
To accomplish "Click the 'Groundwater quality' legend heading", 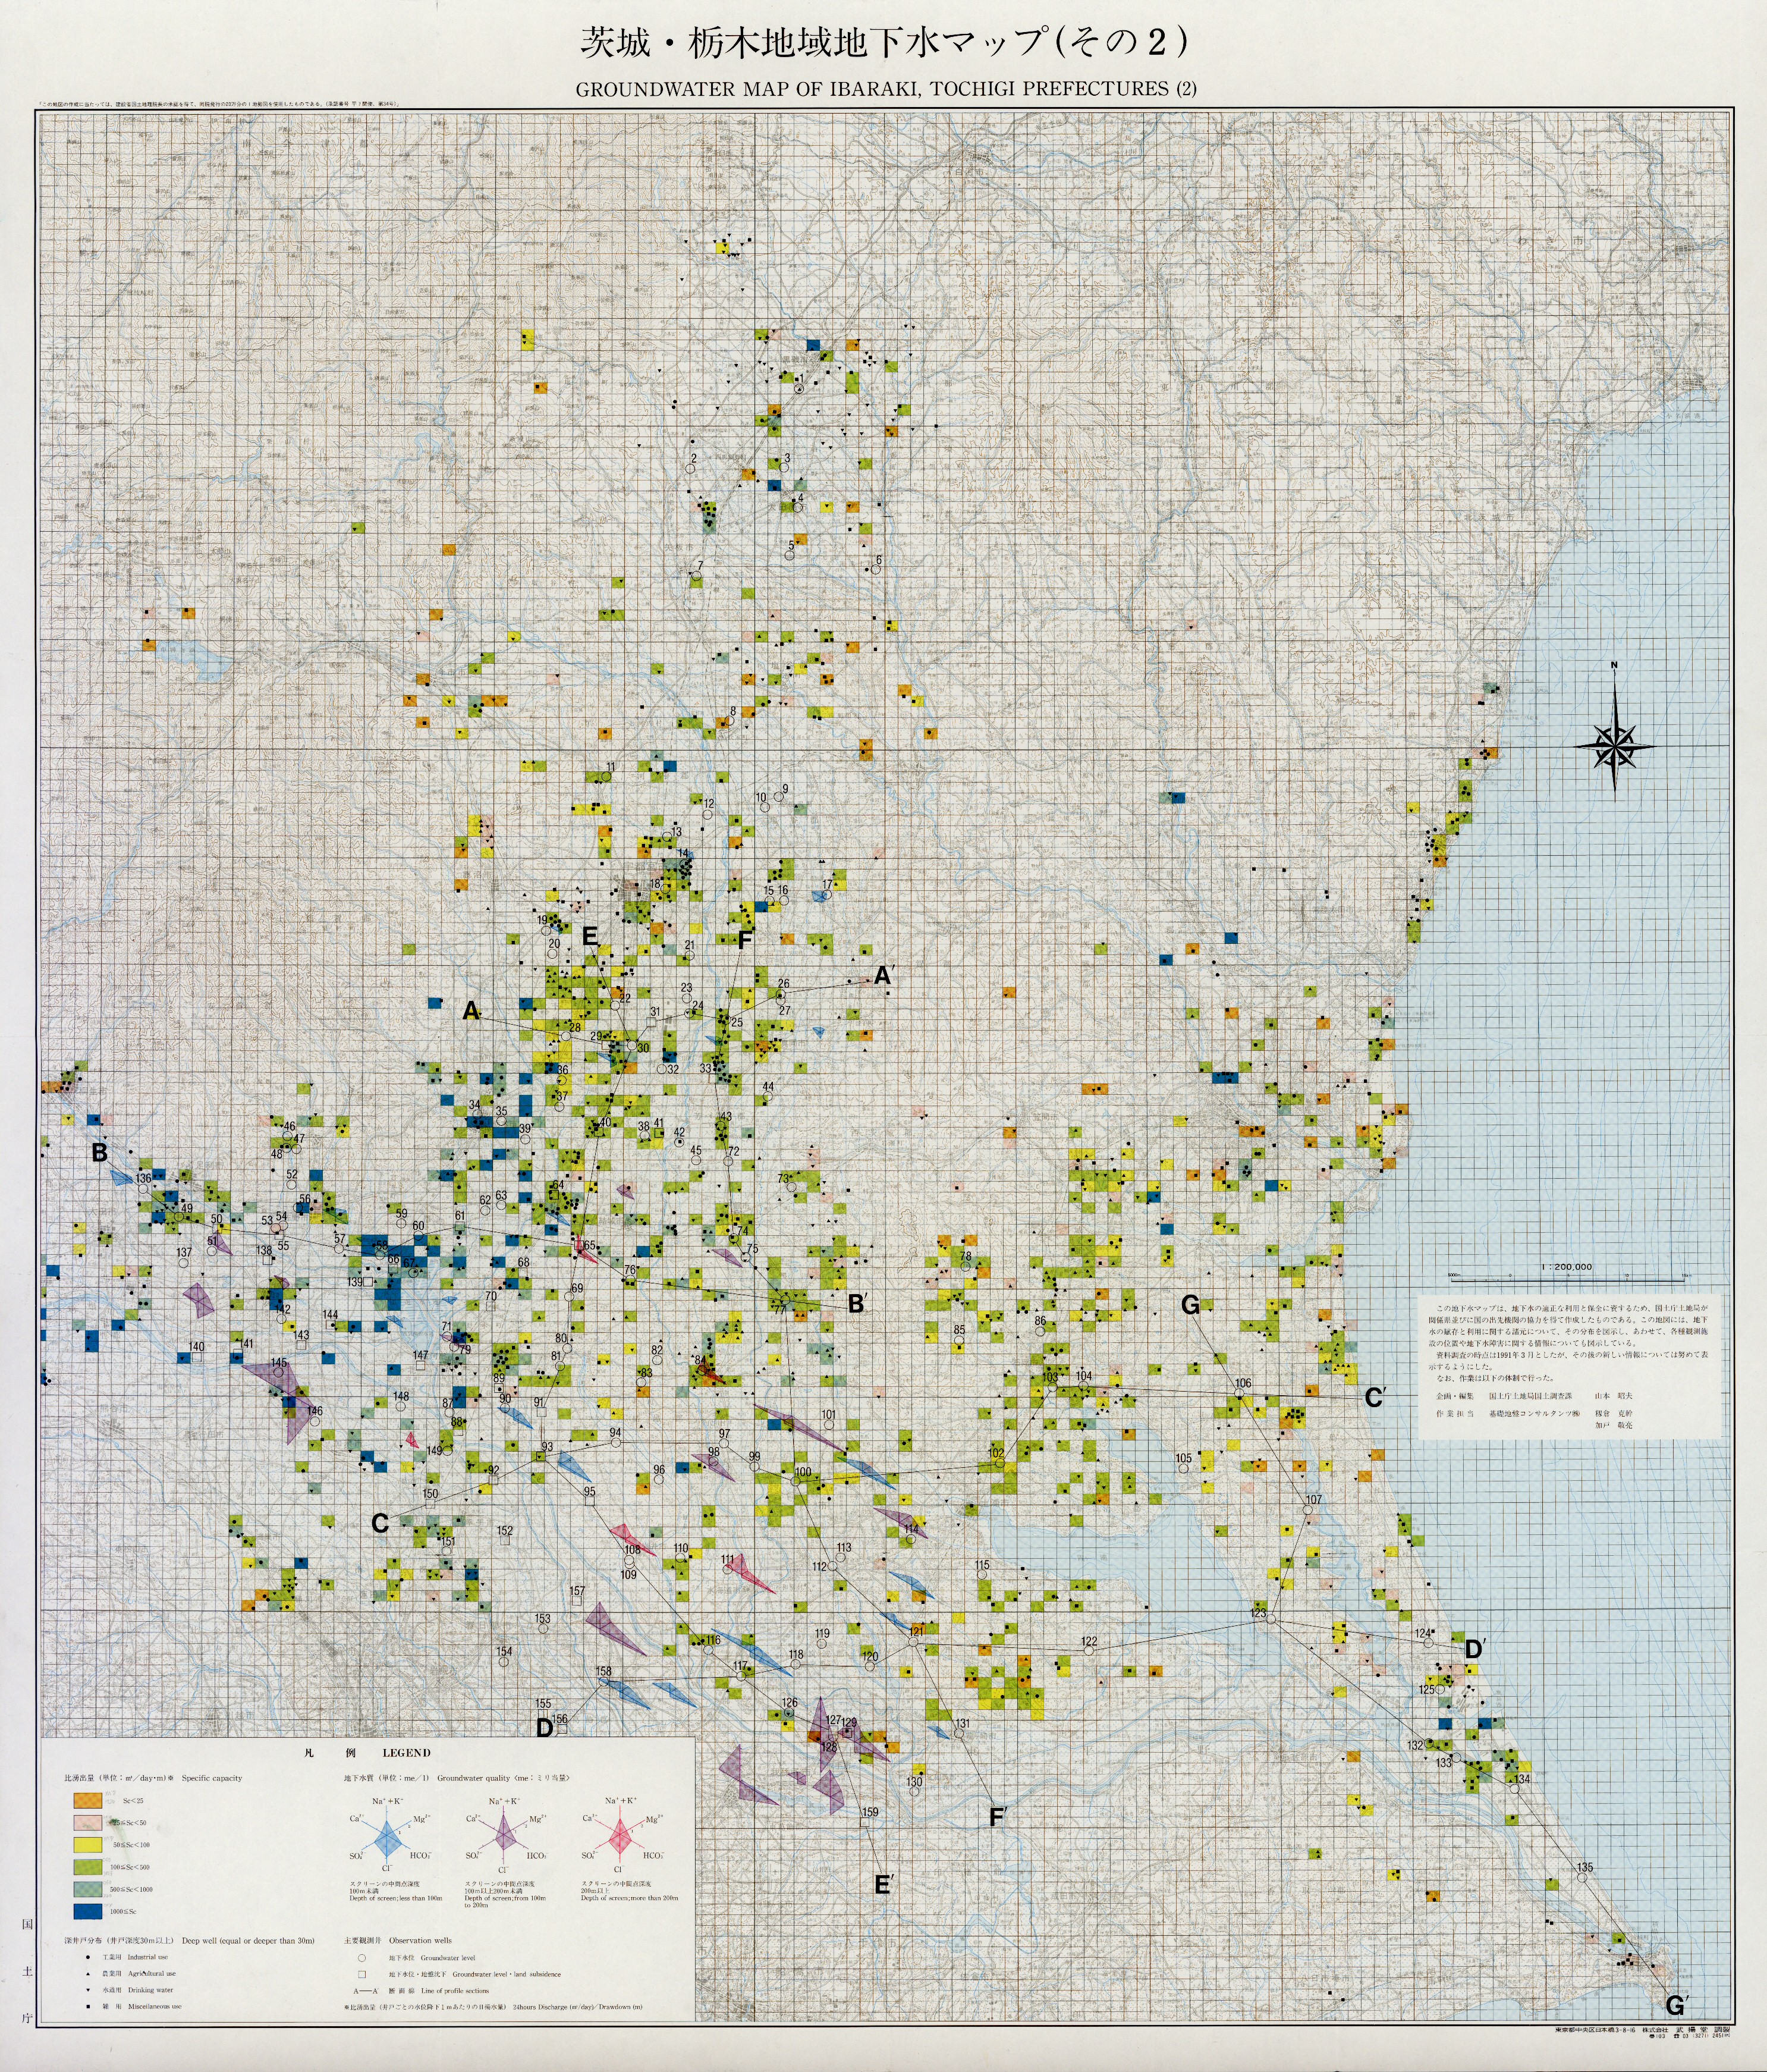I will click(474, 1778).
